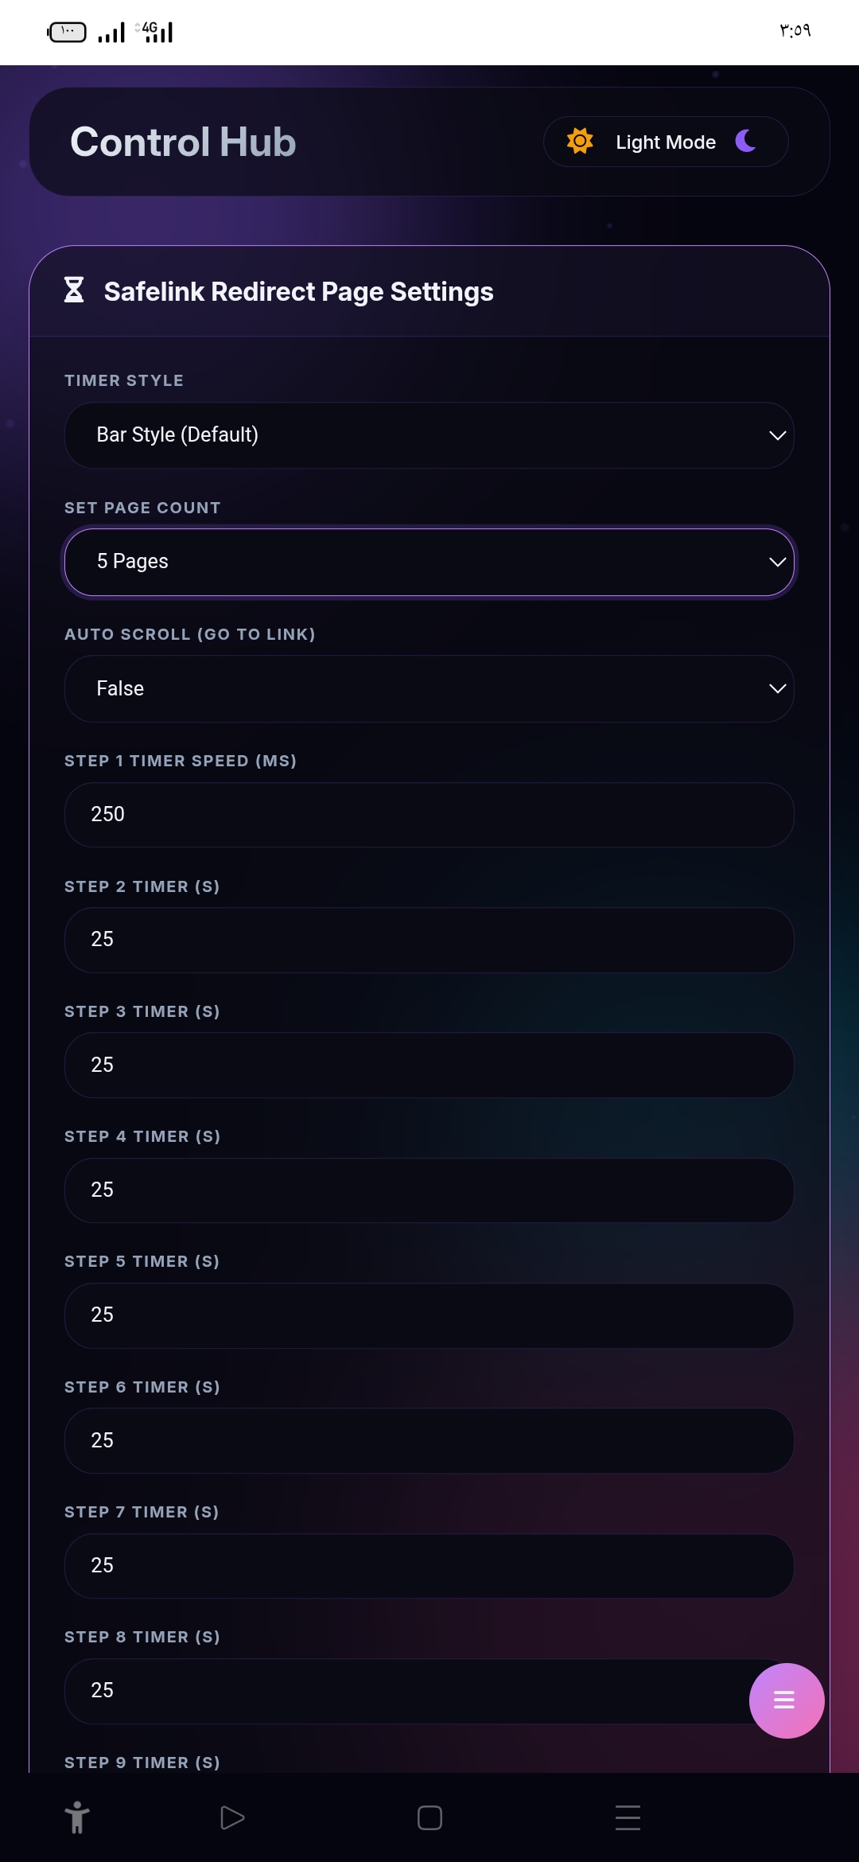Click the crescent moon icon
Viewport: 859px width, 1862px height.
coord(746,142)
